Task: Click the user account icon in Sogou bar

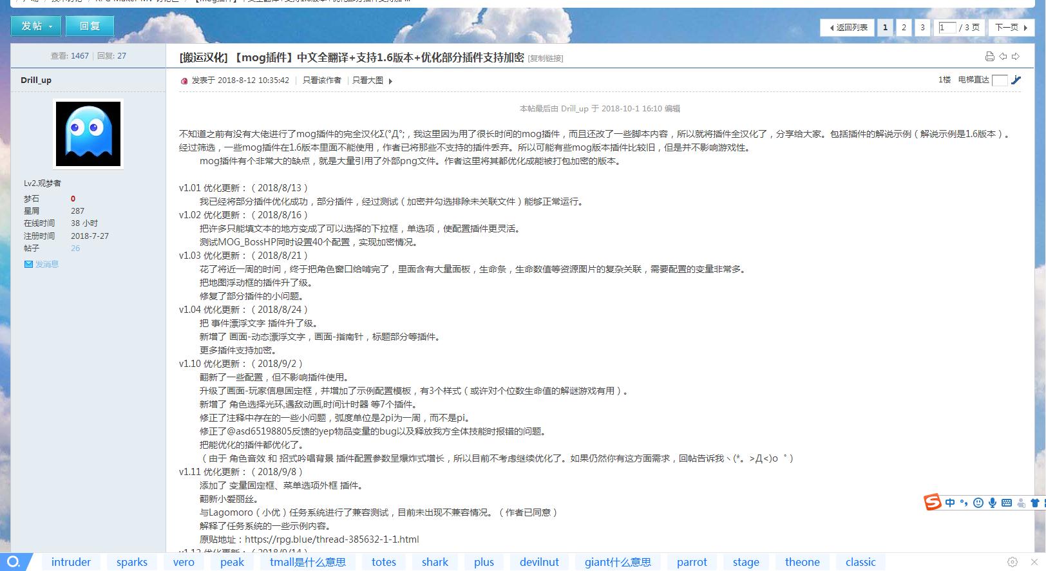Action: tap(1021, 503)
